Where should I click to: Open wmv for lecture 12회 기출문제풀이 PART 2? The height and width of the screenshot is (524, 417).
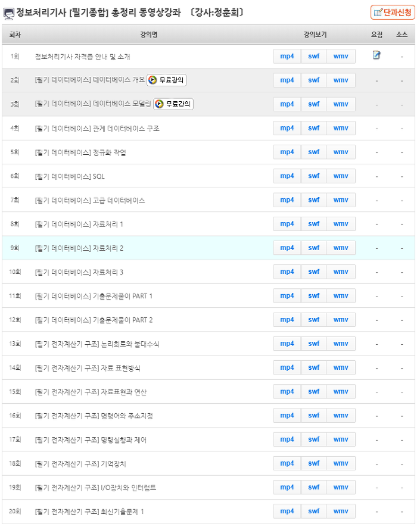pos(341,320)
